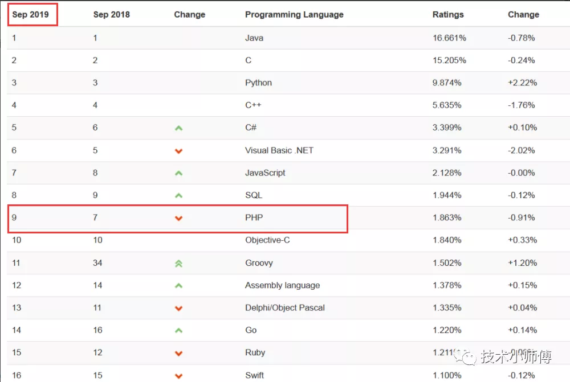Click the Sep 2018 column header

pos(111,14)
